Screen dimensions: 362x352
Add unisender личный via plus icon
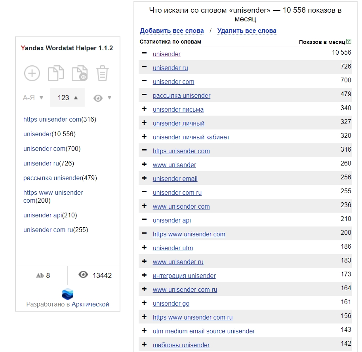144,123
